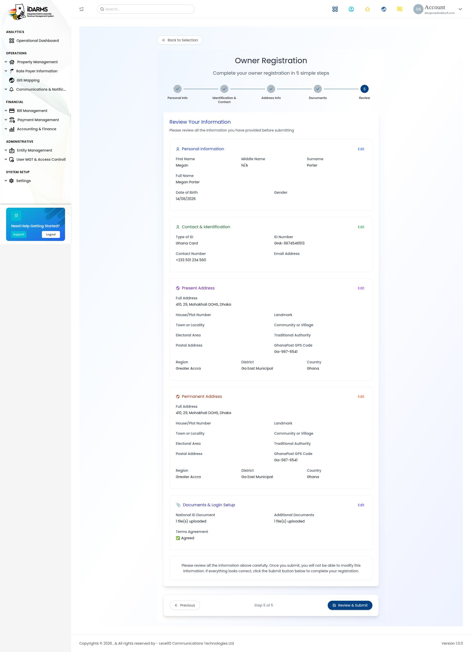Screen dimensions: 471x652
Task: Click the sidebar collapse menu icon
Action: (x=82, y=9)
